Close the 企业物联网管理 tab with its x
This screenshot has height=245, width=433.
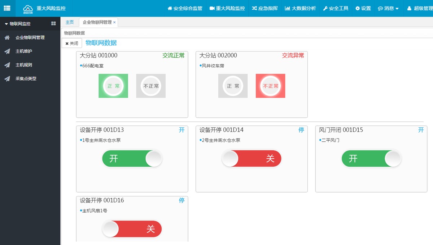pyautogui.click(x=114, y=22)
